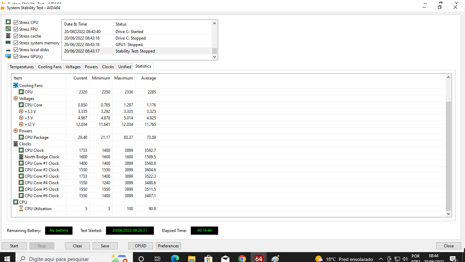Click the orange Voltages category icon
Viewport: 465px width, 262px height.
pos(15,99)
